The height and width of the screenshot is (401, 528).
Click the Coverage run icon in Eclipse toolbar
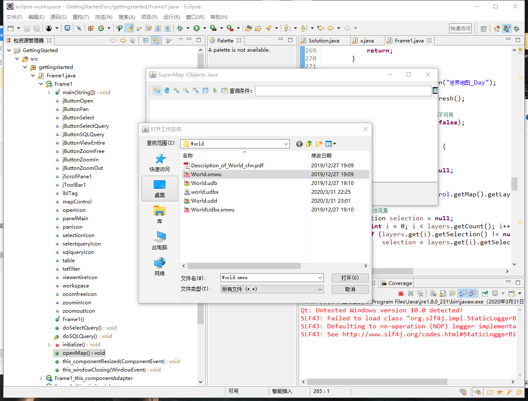[213, 28]
